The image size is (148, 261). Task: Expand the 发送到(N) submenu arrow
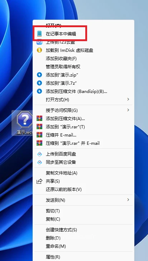(128, 200)
